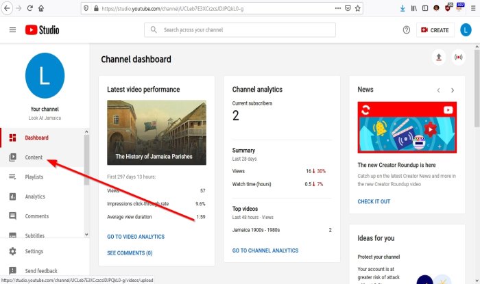Screen dimensions: 480x284
Task: Follow the GO TO CHANNEL ANALYTICS link
Action: [x=265, y=250]
